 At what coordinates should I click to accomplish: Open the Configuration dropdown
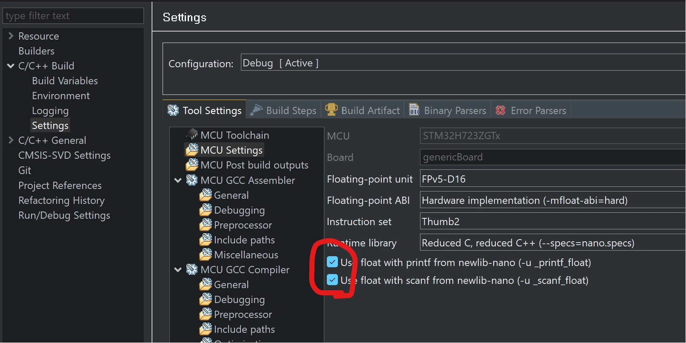(x=463, y=62)
